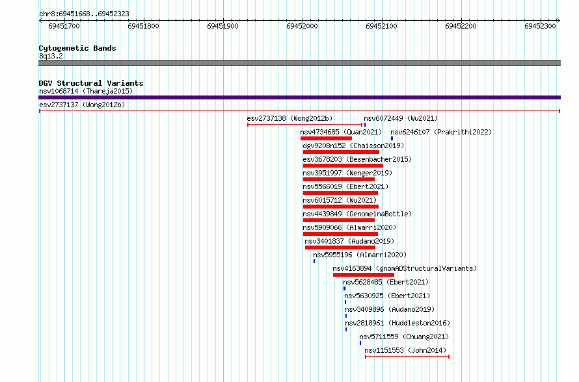
Task: Click the blue marker under nsv5711559
Action: point(360,343)
